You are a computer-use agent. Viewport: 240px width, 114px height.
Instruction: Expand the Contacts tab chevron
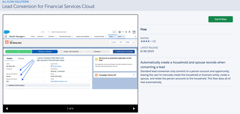(56, 37)
